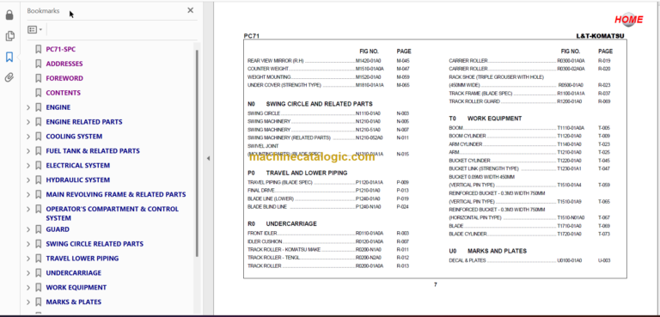The width and height of the screenshot is (660, 317).
Task: Select the UNDERCARRIAGE bookmark label
Action: (74, 273)
